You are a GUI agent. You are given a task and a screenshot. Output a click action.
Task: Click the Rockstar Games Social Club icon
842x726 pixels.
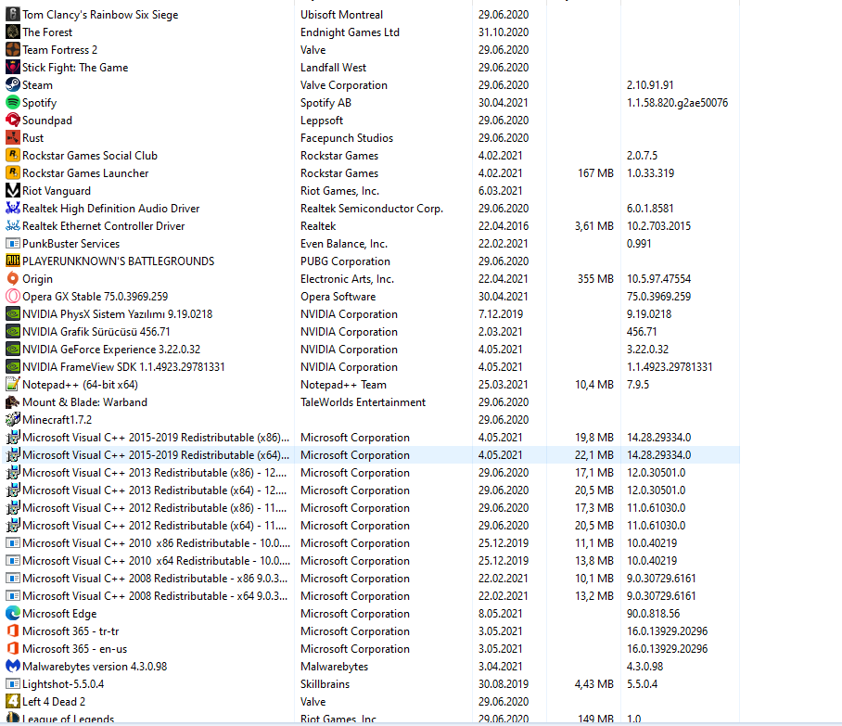pos(13,156)
